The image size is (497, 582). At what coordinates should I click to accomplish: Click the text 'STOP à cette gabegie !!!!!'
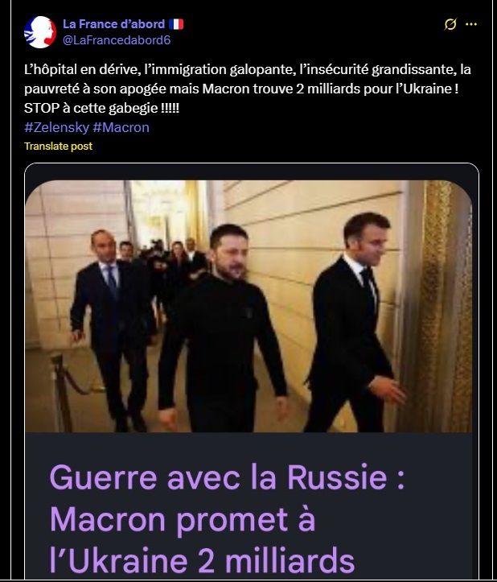point(101,108)
